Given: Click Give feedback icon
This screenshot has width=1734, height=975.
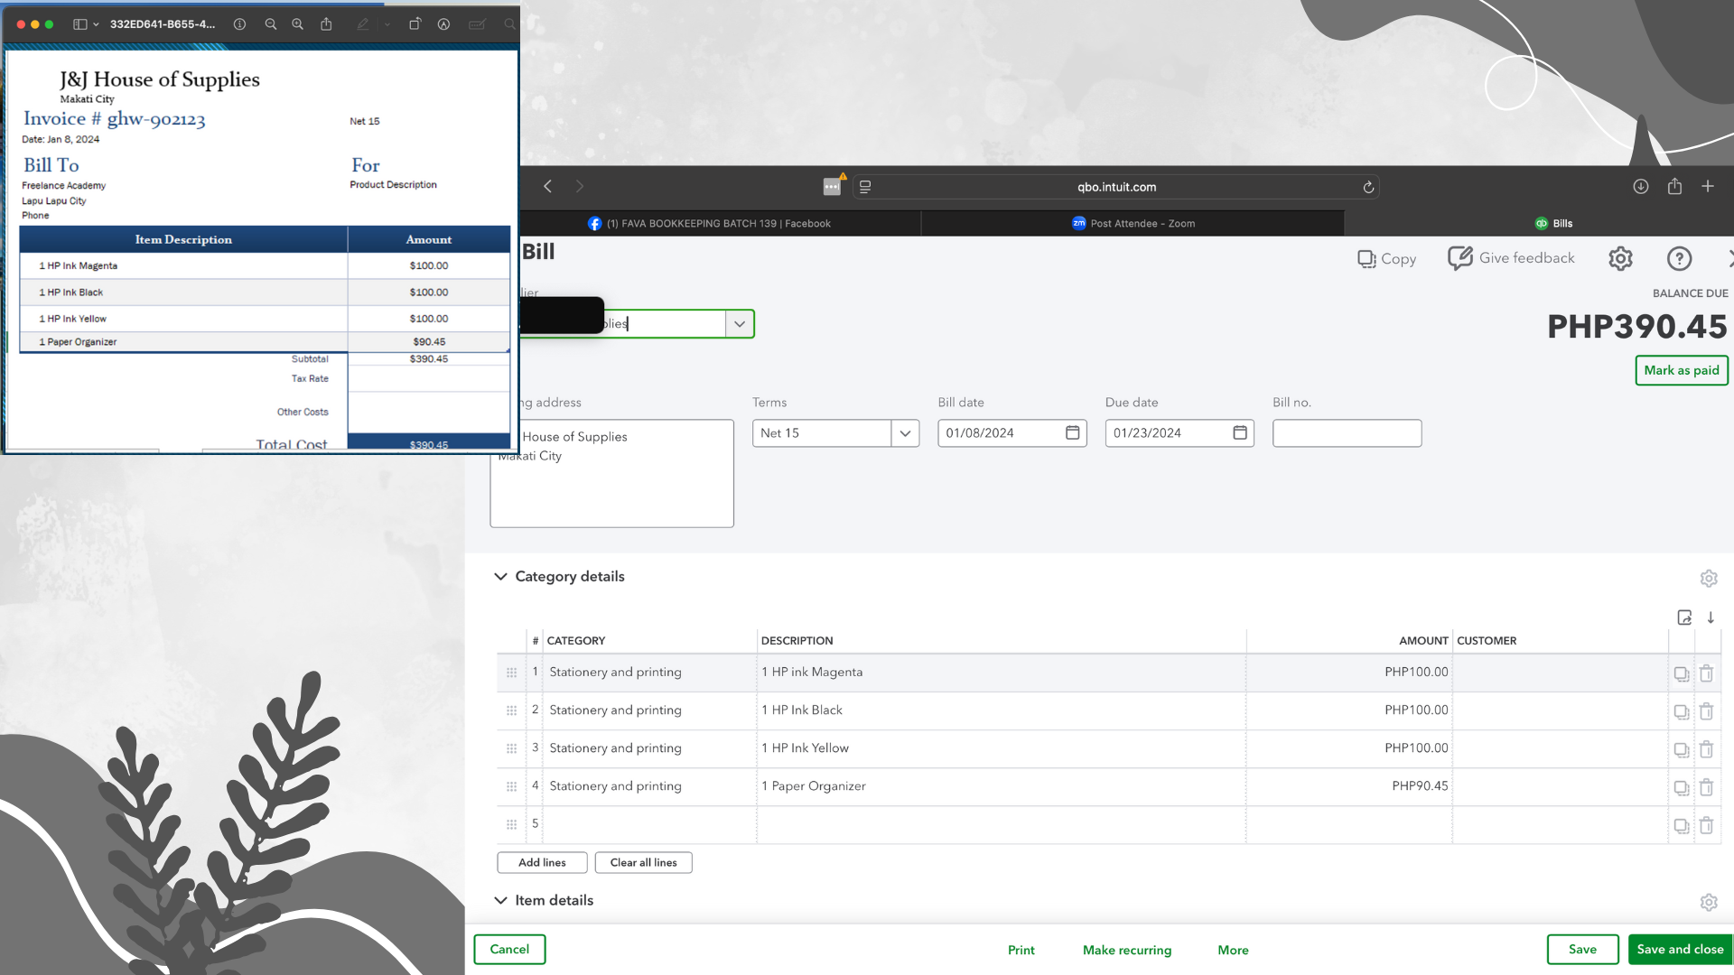Looking at the screenshot, I should click(1460, 258).
